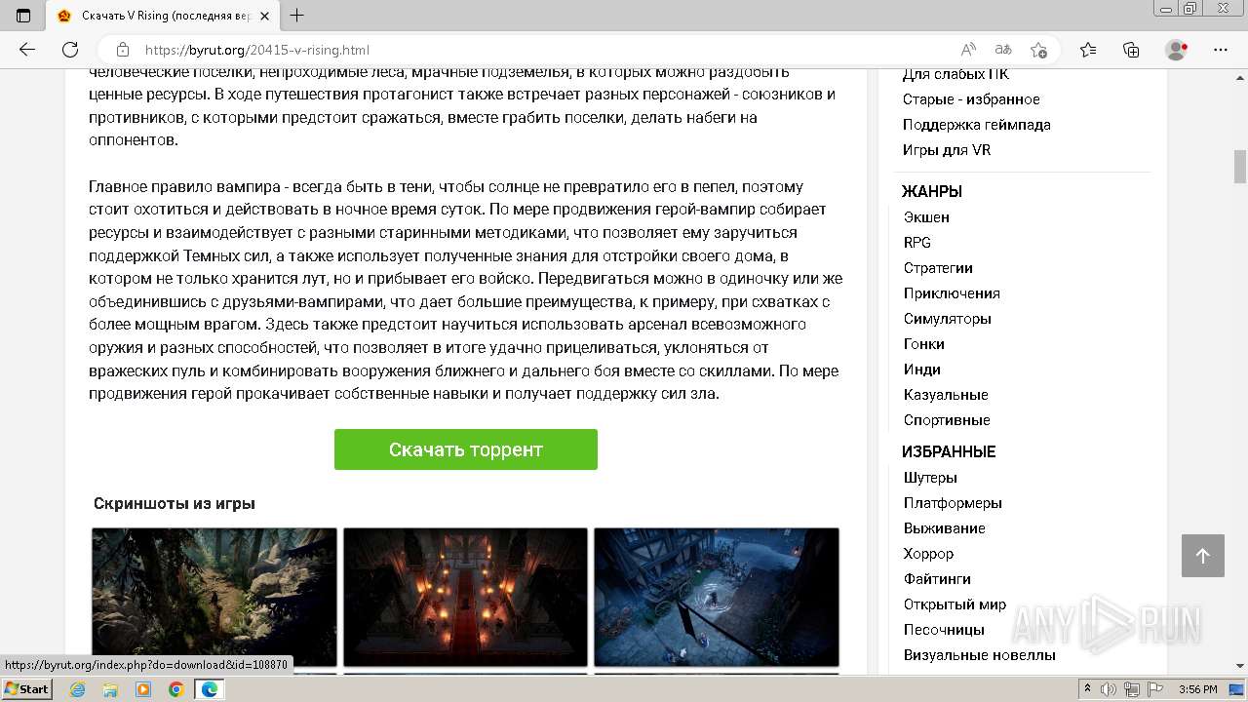Open the Favorites list icon

[1088, 50]
